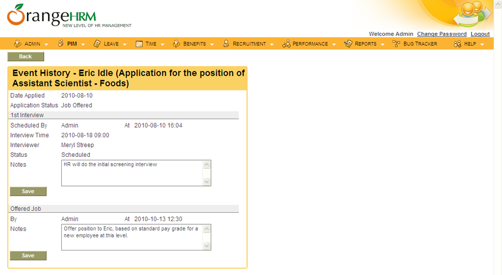
Task: Click offer notes scrollbar up arrow
Action: [207, 228]
